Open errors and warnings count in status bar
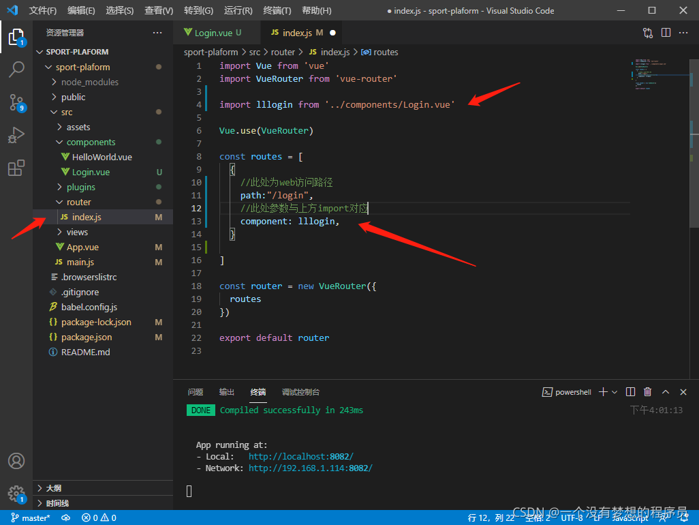 click(99, 518)
